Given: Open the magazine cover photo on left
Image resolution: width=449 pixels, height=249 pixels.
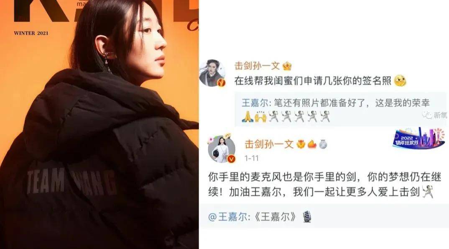Looking at the screenshot, I should tap(99, 124).
